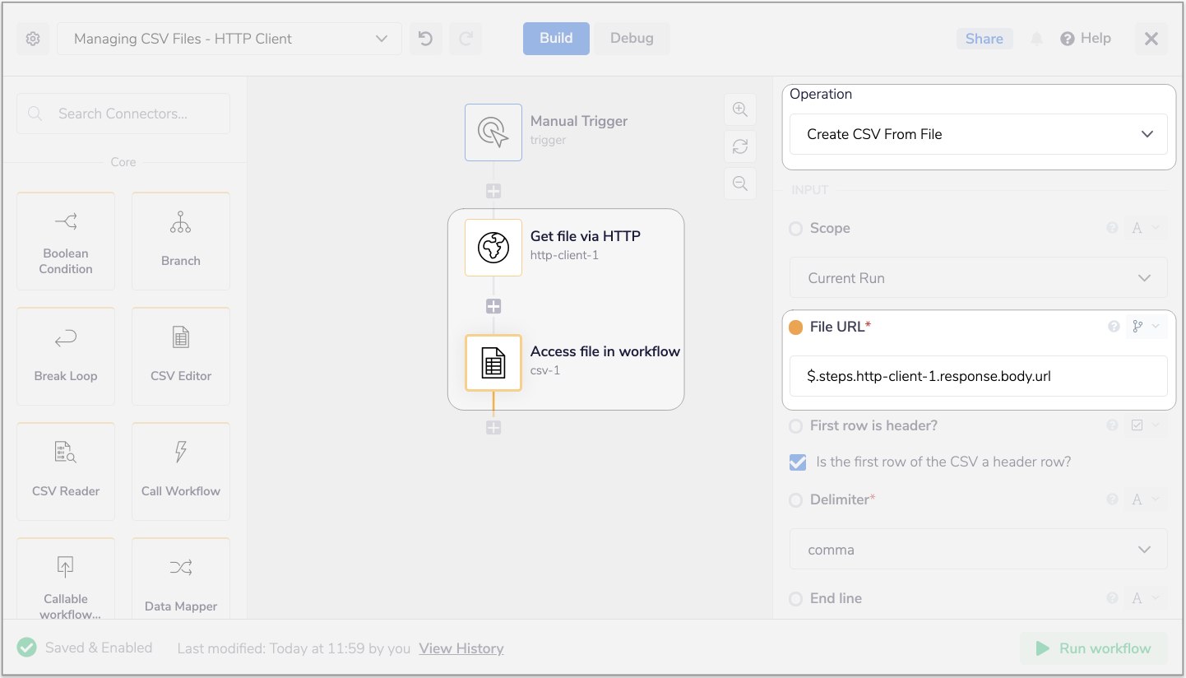Select the Access file in workflow CSV step
Viewport: 1186px width, 678px height.
coord(493,363)
